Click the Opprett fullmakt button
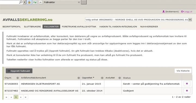The height and width of the screenshot is (103, 196). click(19, 71)
